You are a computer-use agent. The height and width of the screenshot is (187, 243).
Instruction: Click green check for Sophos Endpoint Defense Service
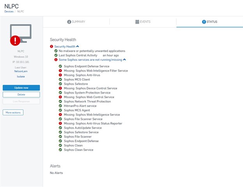(x=60, y=66)
